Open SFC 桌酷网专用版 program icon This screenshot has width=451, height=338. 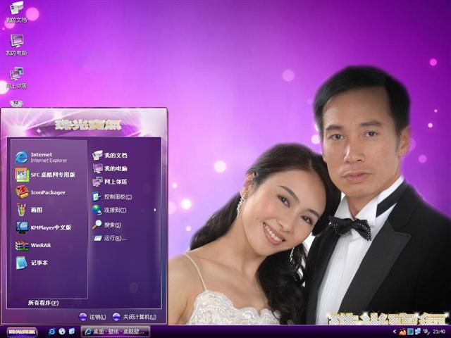pos(22,175)
